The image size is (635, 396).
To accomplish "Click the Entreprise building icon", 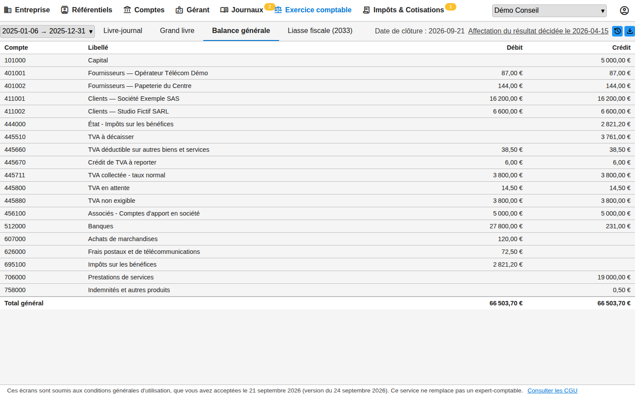I will [x=8, y=10].
